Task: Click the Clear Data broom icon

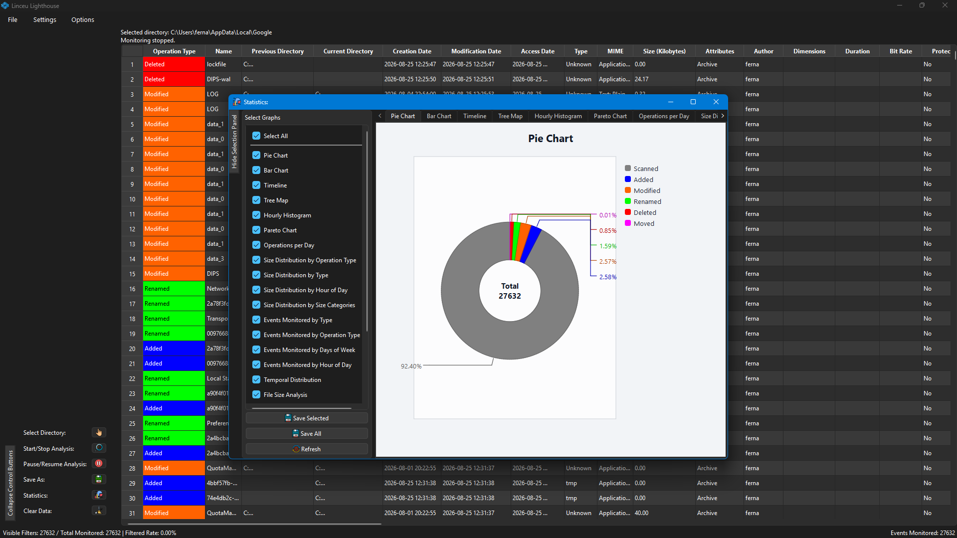Action: (99, 511)
